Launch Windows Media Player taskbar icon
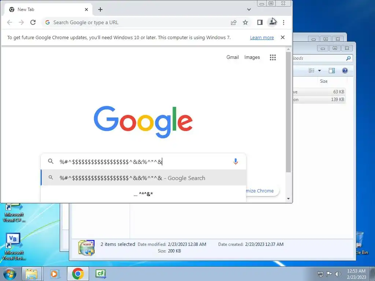 point(55,274)
